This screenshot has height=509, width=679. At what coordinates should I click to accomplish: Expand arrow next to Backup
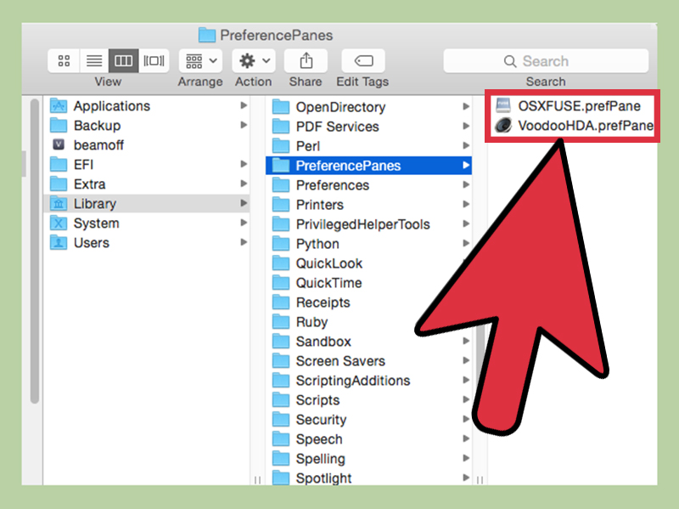coord(244,125)
